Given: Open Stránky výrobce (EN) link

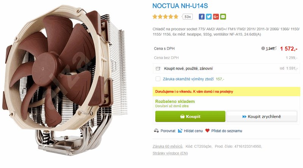Looking at the screenshot, I should pyautogui.click(x=170, y=153).
